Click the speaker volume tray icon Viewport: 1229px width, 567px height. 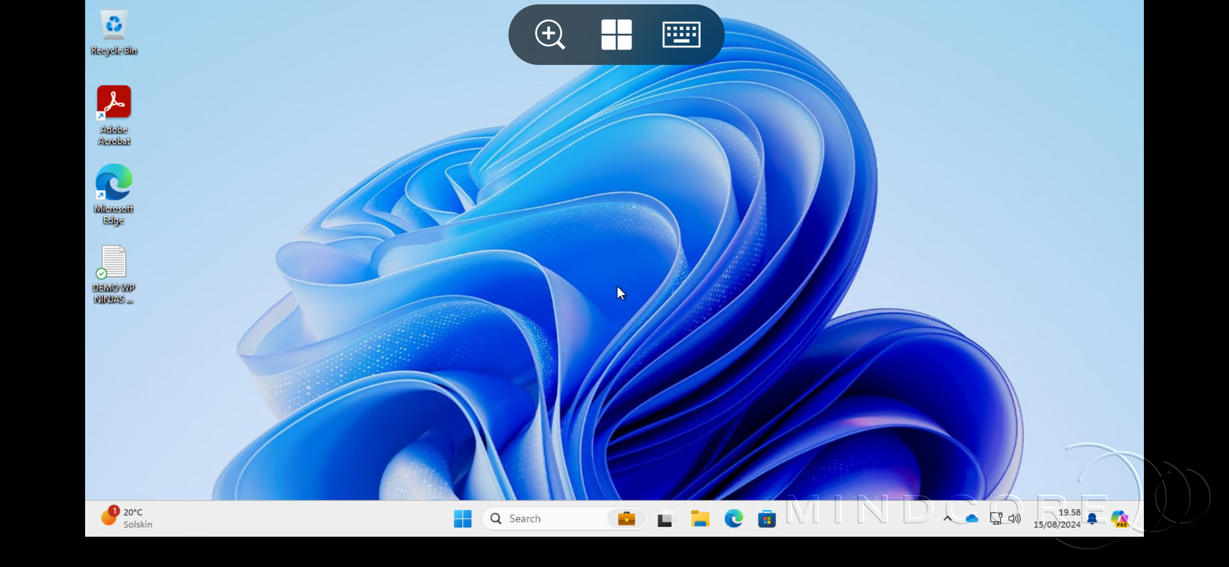click(x=1015, y=518)
